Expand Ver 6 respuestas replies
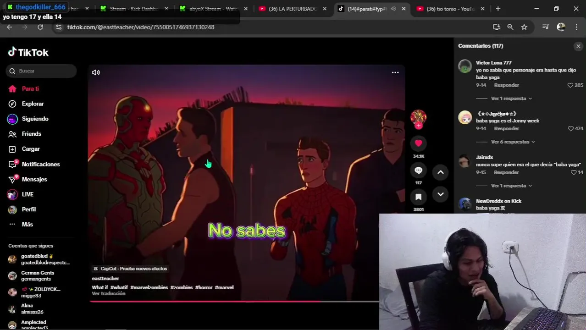 point(513,142)
